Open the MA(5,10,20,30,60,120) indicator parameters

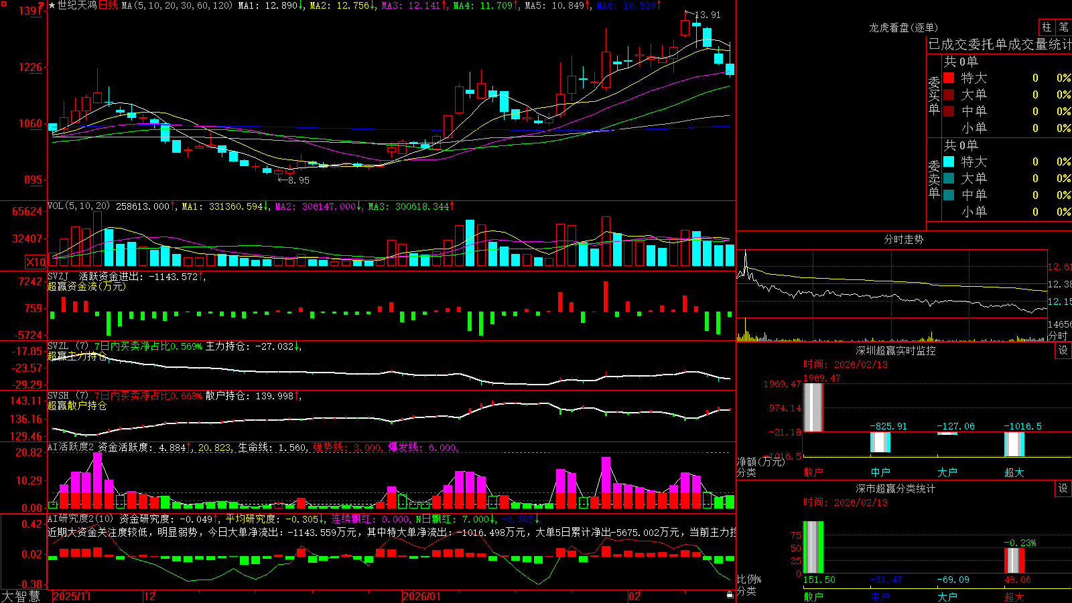(177, 5)
